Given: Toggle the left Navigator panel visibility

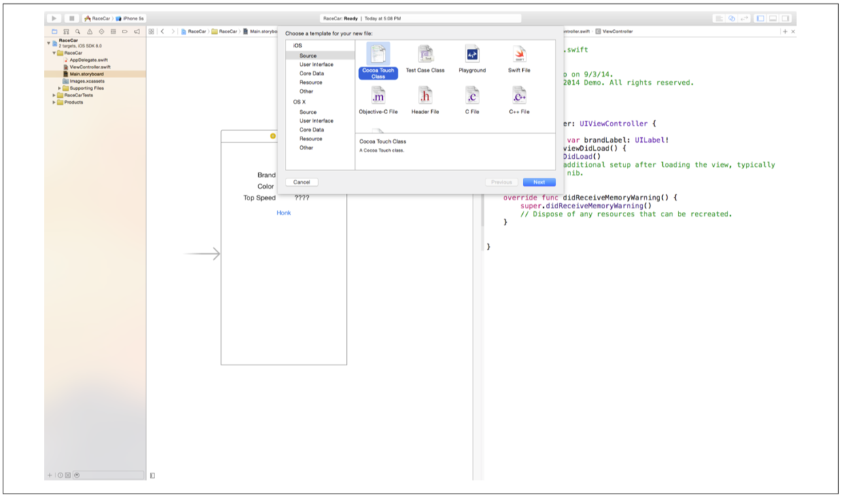Looking at the screenshot, I should click(760, 18).
